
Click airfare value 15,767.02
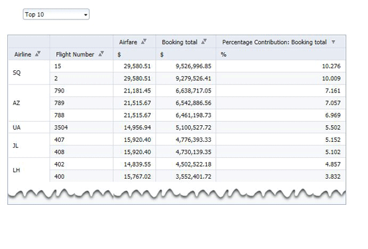pos(137,177)
